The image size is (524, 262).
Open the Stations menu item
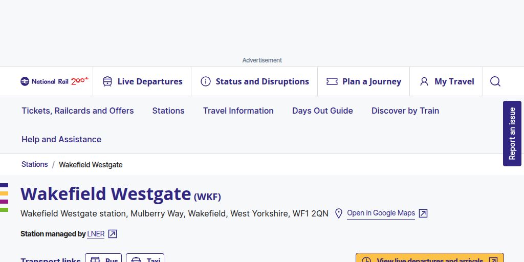click(x=168, y=111)
